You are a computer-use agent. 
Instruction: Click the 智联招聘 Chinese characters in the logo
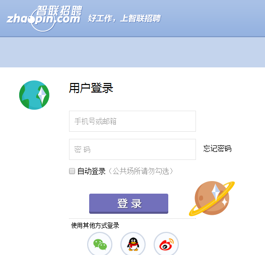coord(59,10)
